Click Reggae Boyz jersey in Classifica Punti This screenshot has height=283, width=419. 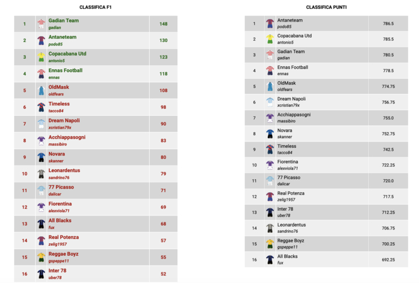point(270,244)
